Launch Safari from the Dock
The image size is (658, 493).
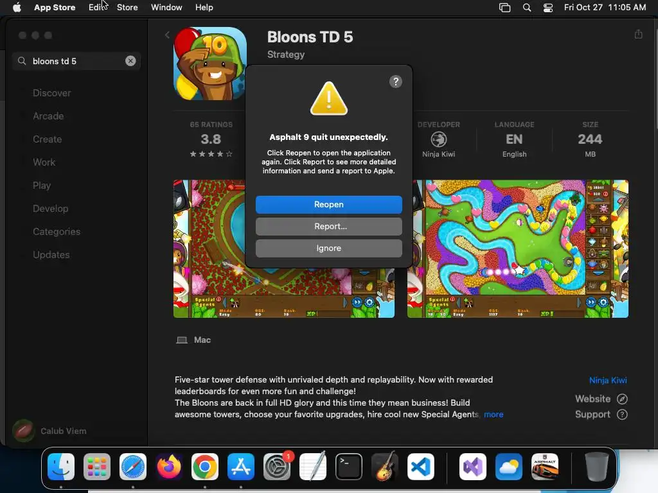pos(133,467)
